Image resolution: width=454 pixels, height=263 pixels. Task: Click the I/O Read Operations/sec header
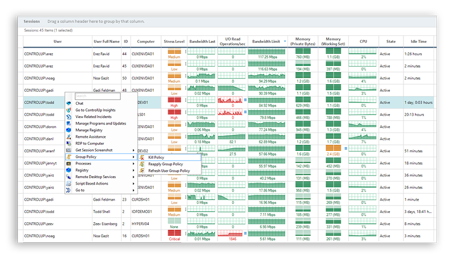pos(232,41)
